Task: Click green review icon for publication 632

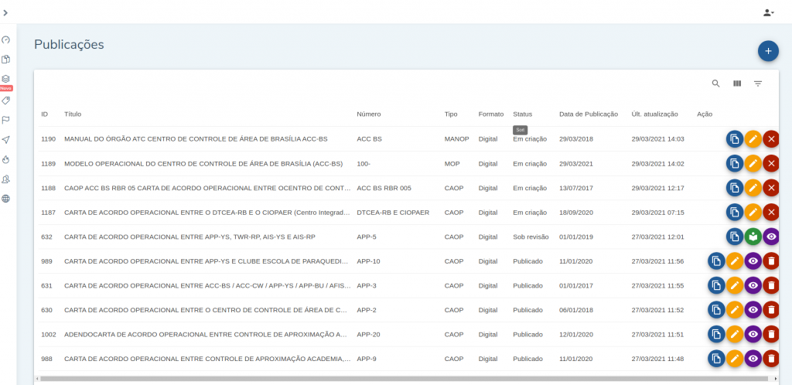Action: [x=753, y=237]
